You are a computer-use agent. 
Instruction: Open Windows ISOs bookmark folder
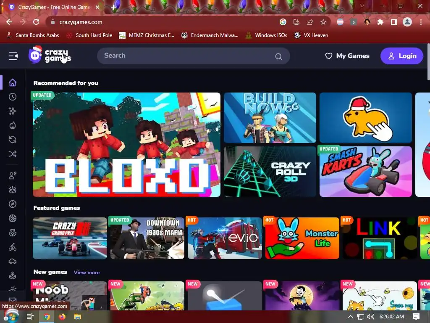coord(267,35)
